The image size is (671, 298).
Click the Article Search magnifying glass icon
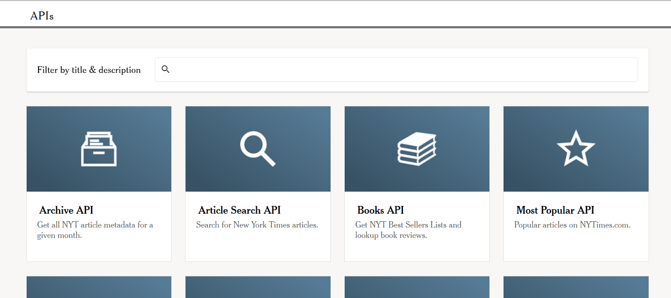pos(258,149)
